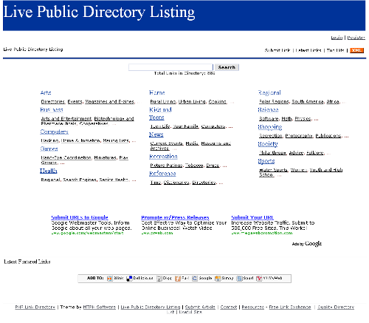Open Math under Science

tap(286, 119)
